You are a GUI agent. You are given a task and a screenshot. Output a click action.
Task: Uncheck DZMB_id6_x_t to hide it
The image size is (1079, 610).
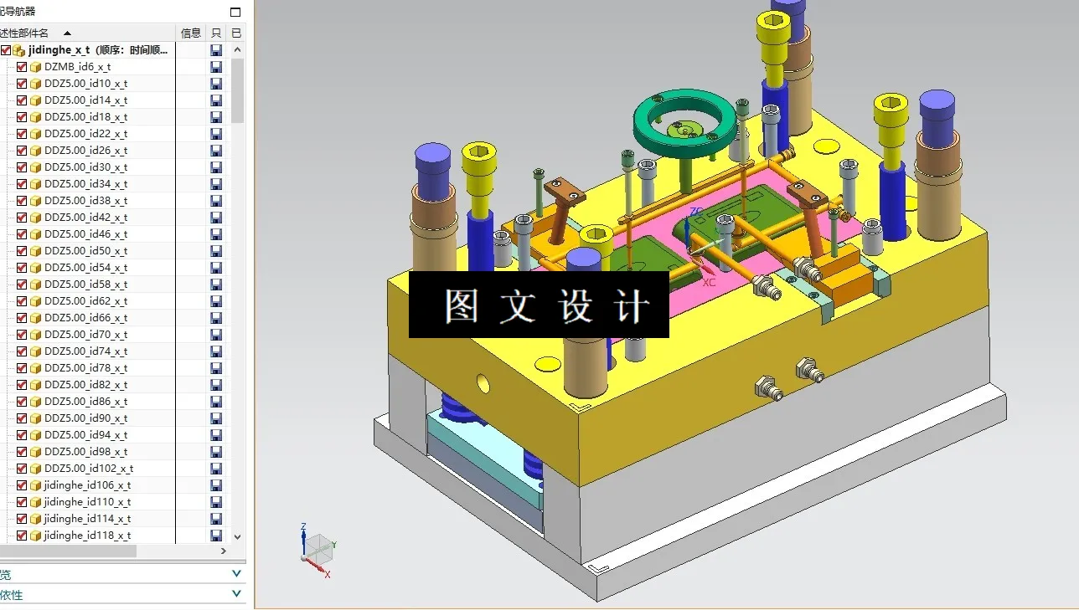[x=22, y=66]
